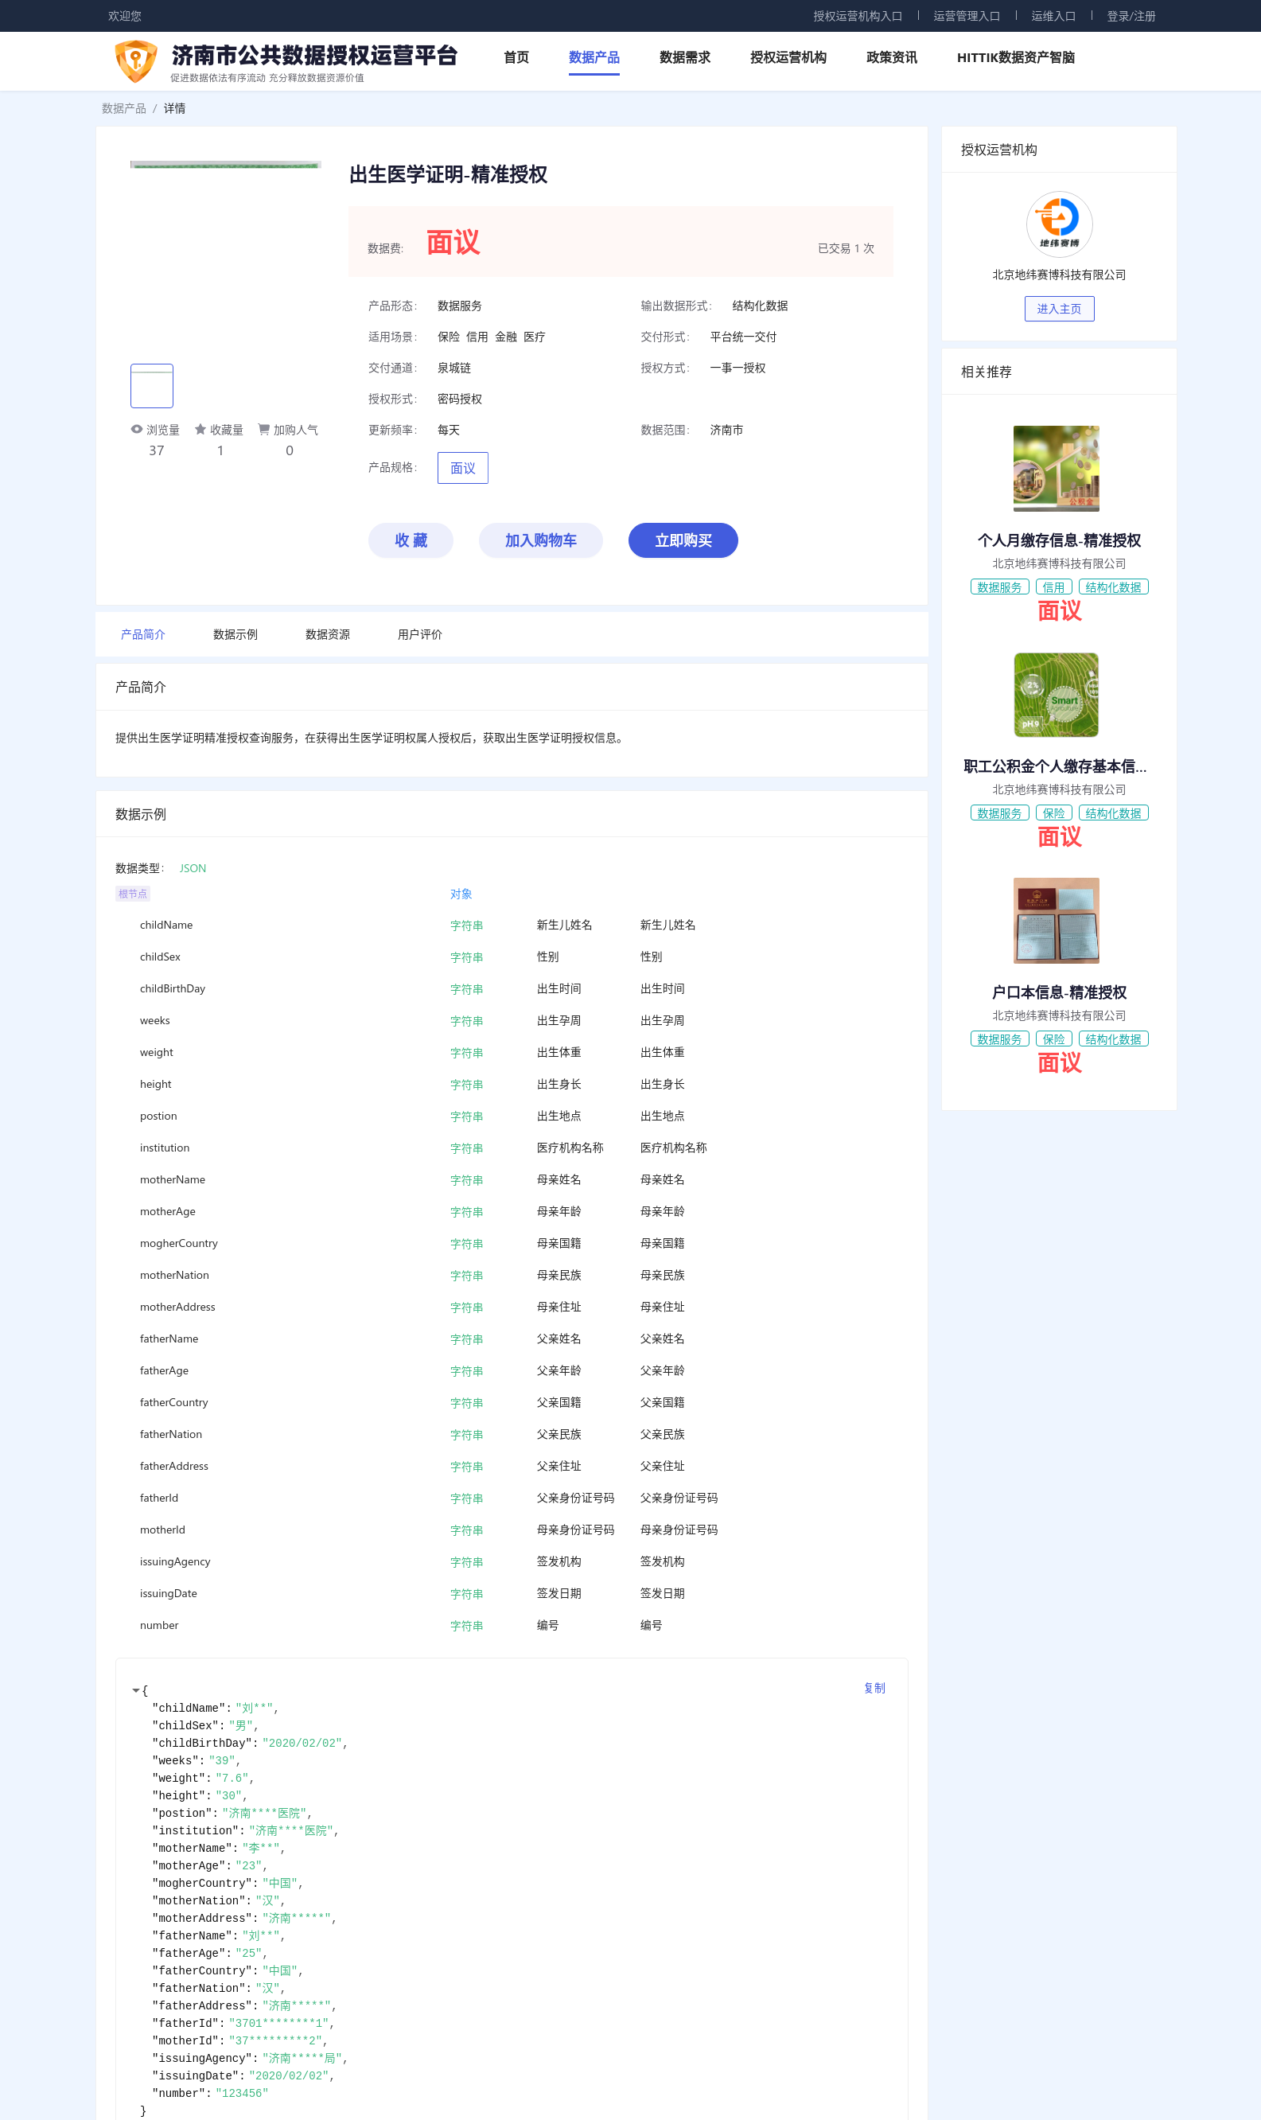Click the 职工公积金个人缴存基本信... title
This screenshot has width=1261, height=2120.
(1054, 766)
